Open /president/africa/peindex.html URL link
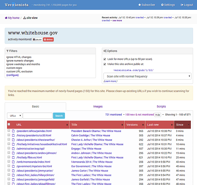 click(34, 131)
